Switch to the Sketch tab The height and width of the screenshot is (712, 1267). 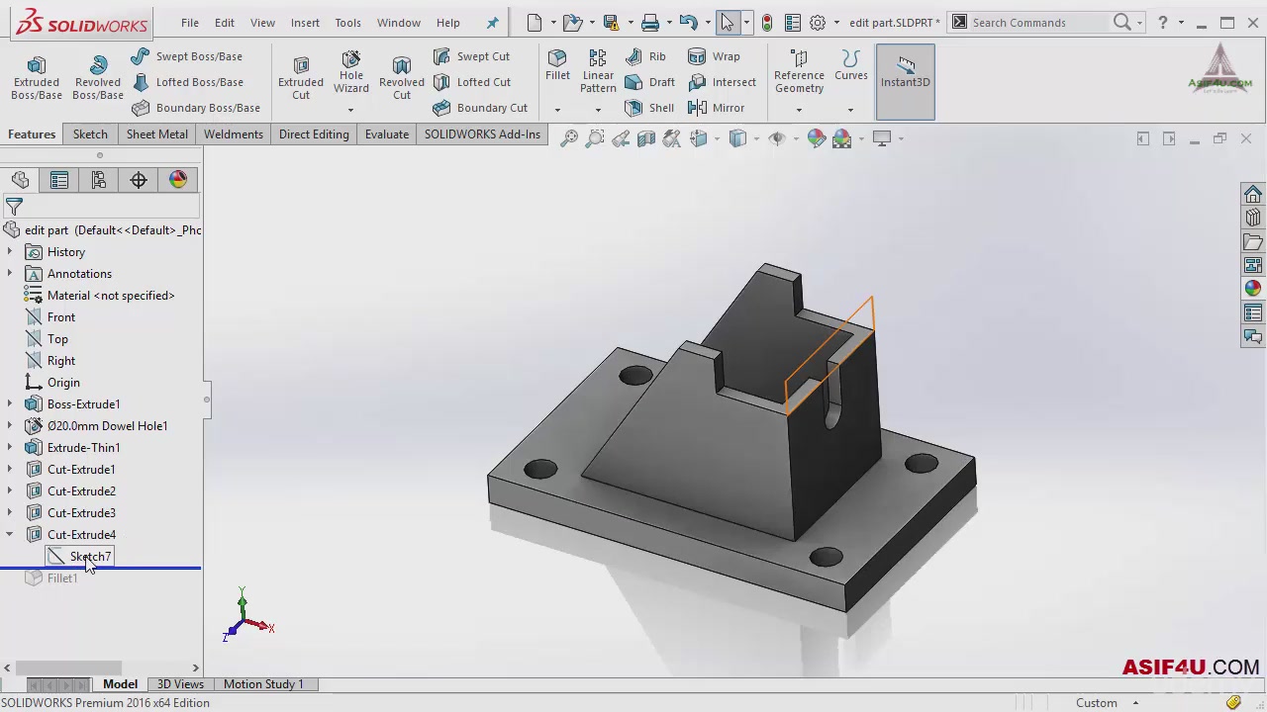click(90, 134)
